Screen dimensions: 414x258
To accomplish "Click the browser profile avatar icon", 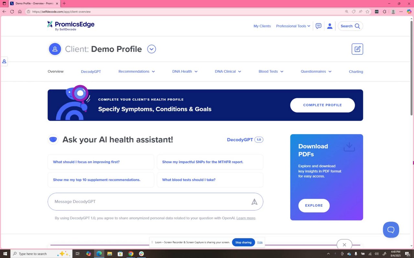I will click(393, 12).
